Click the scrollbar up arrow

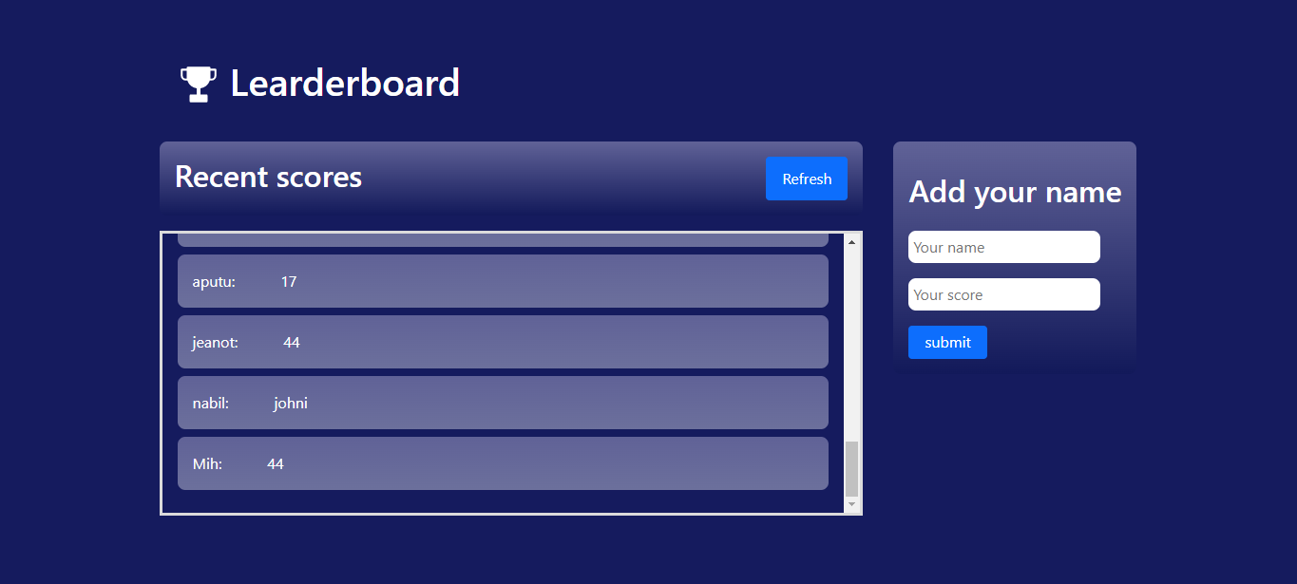[850, 240]
